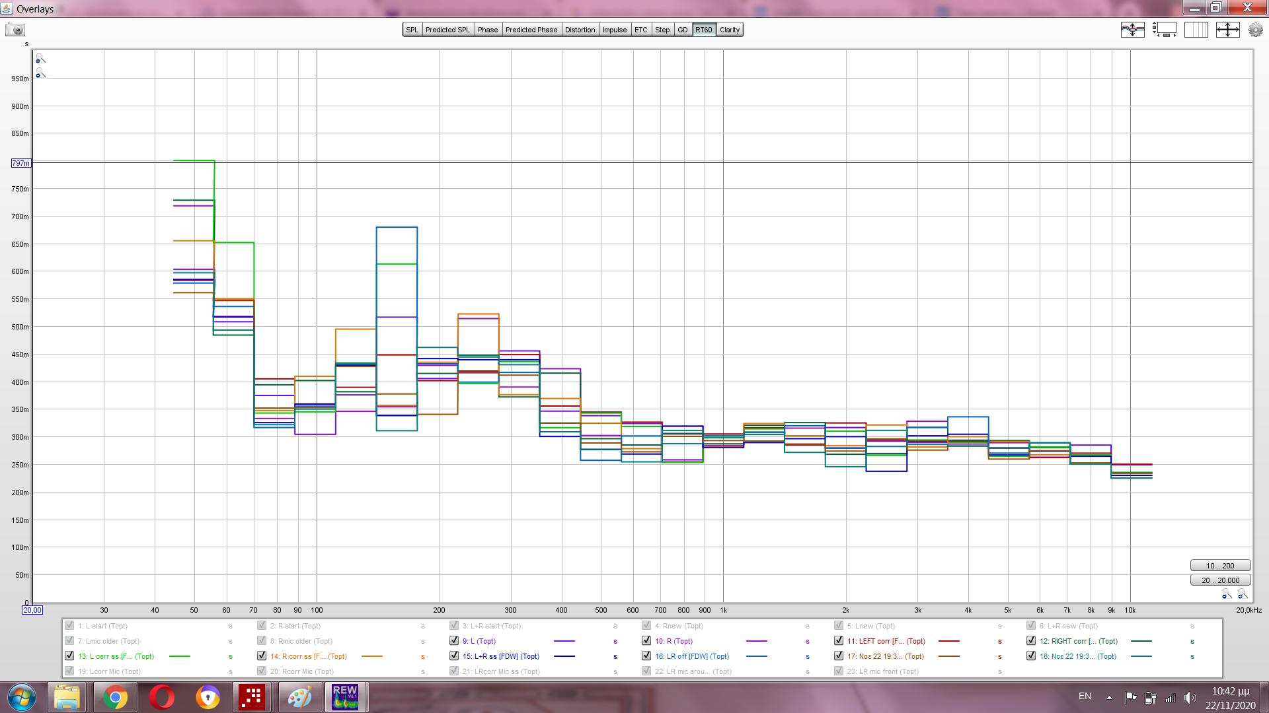Toggle the 9: L (Topt) trace checkbox
The image size is (1269, 713).
454,641
